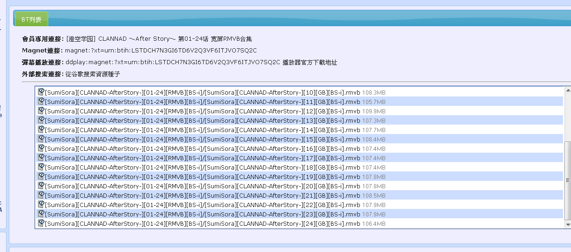Click file list scrollbar up arrow
Viewport: 571px width, 252px height.
(x=568, y=90)
